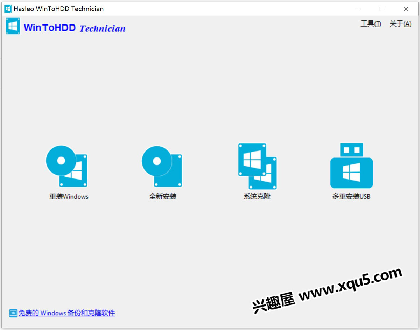Click the WinToHDD logo icon in header
420x330 pixels.
point(13,27)
